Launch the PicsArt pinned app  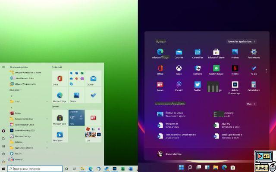179,86
